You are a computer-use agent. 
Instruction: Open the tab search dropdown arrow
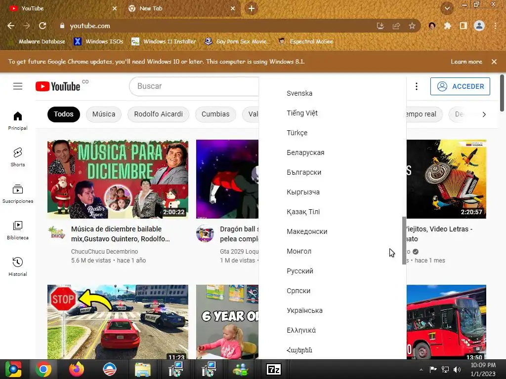(x=447, y=8)
